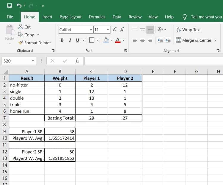This screenshot has height=185, width=223.
Task: Open the Undo history dropdown arrow
Action: (25, 5)
